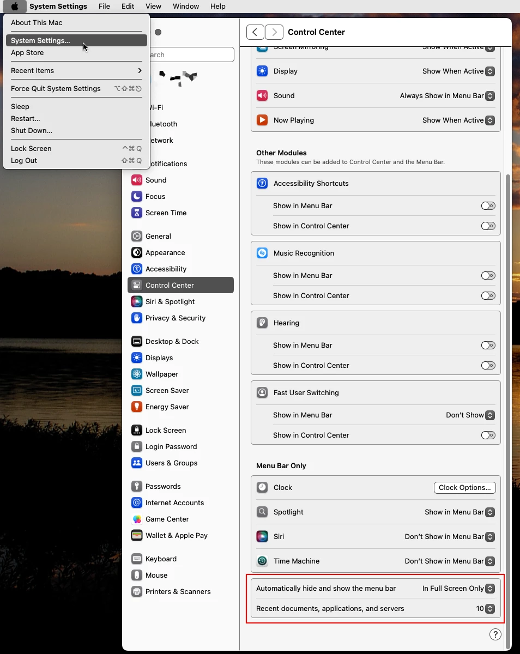Click the Wallpaper icon in sidebar
This screenshot has height=654, width=520.
[x=137, y=374]
